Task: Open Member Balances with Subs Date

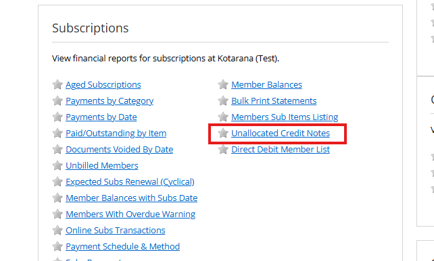Action: tap(131, 198)
